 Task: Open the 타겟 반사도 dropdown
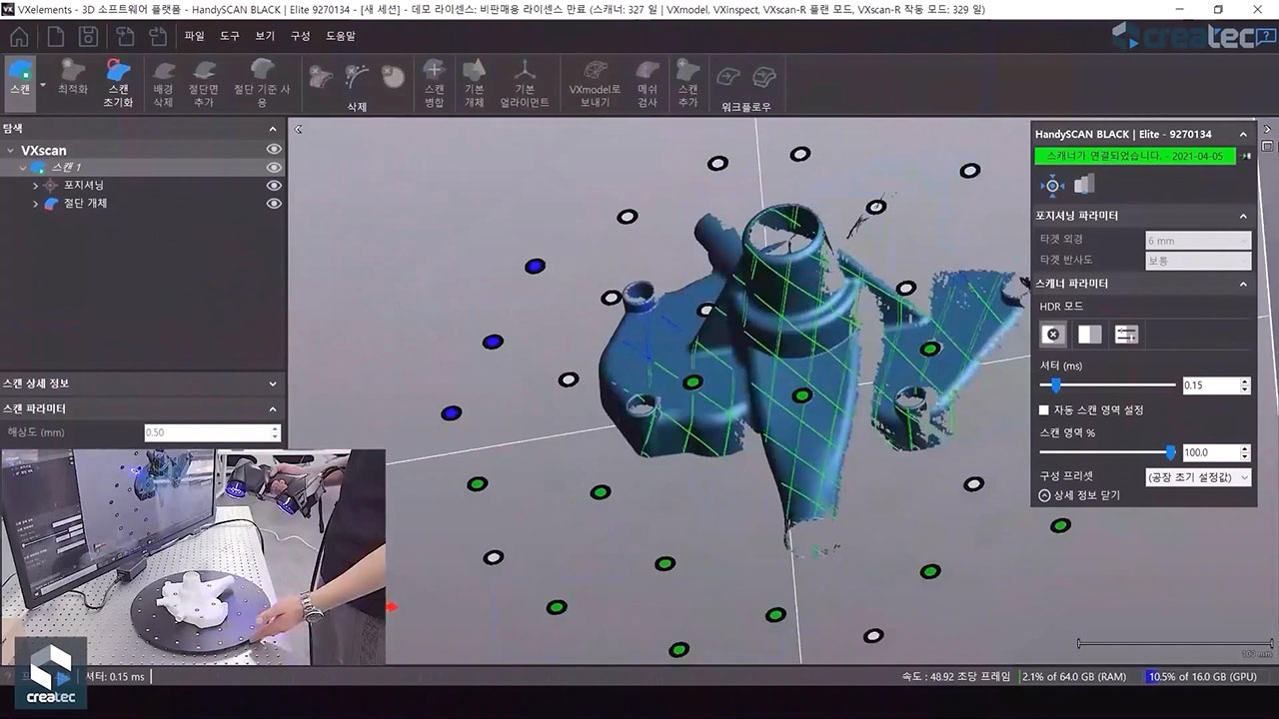point(1198,261)
